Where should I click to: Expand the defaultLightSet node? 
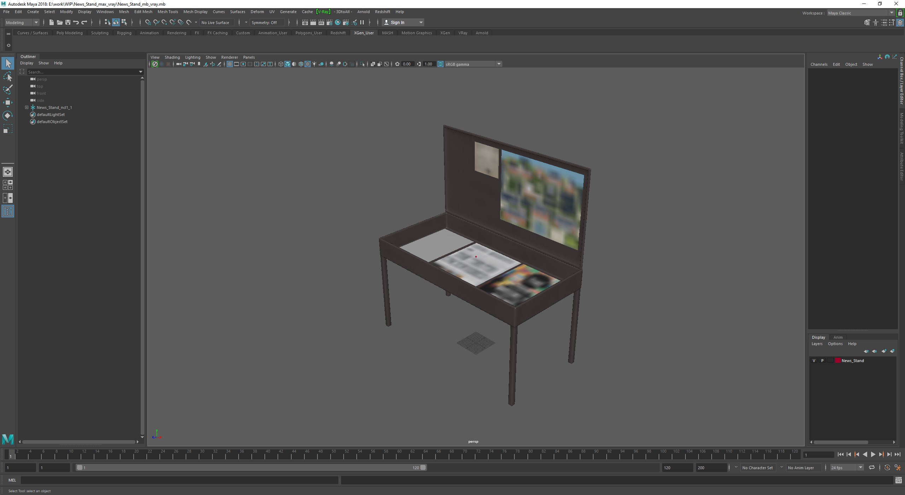click(x=26, y=115)
